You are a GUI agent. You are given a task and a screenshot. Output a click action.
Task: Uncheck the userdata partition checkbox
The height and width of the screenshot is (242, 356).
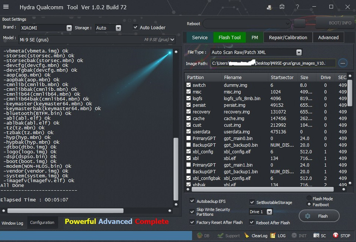point(188,132)
